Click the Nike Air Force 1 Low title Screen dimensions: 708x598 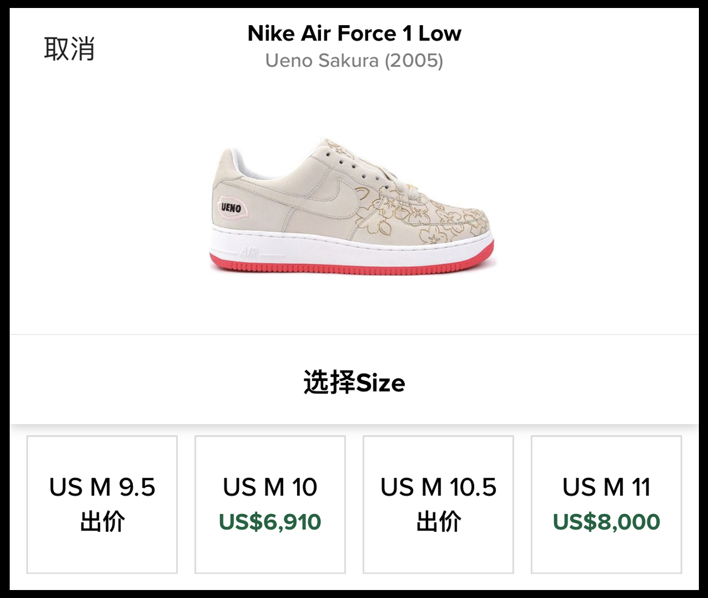pos(354,34)
